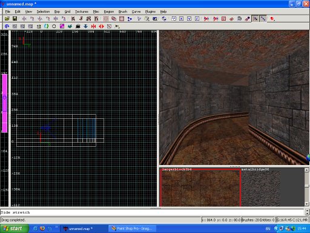Toggle Don't select curved brushes
Screen dimensions: 310x233
coord(206,19)
